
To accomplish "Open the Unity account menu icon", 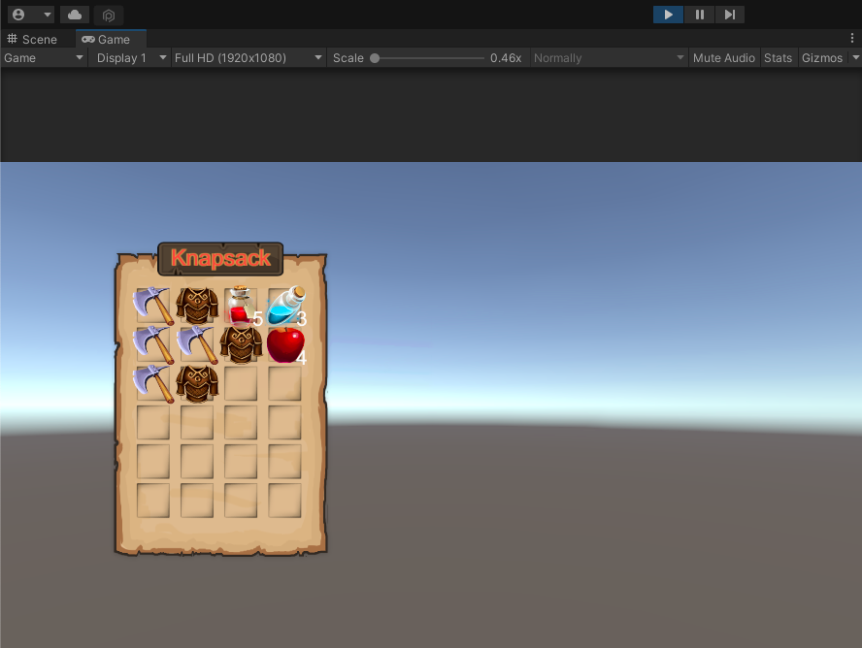I will tap(18, 15).
